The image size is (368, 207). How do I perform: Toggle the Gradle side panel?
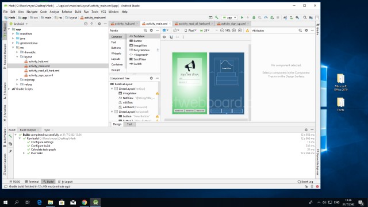(x=318, y=29)
